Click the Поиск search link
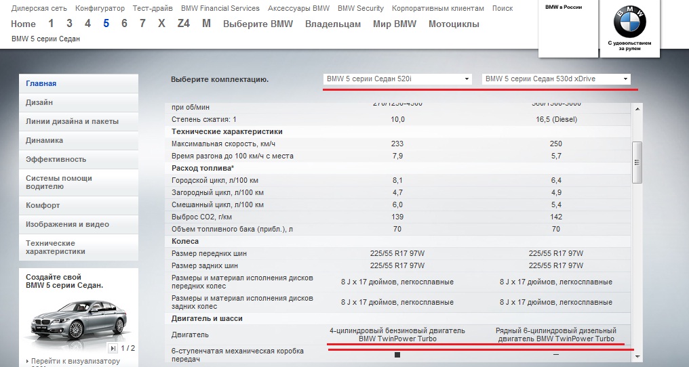Viewport: 689px width, 367px height. click(x=502, y=9)
